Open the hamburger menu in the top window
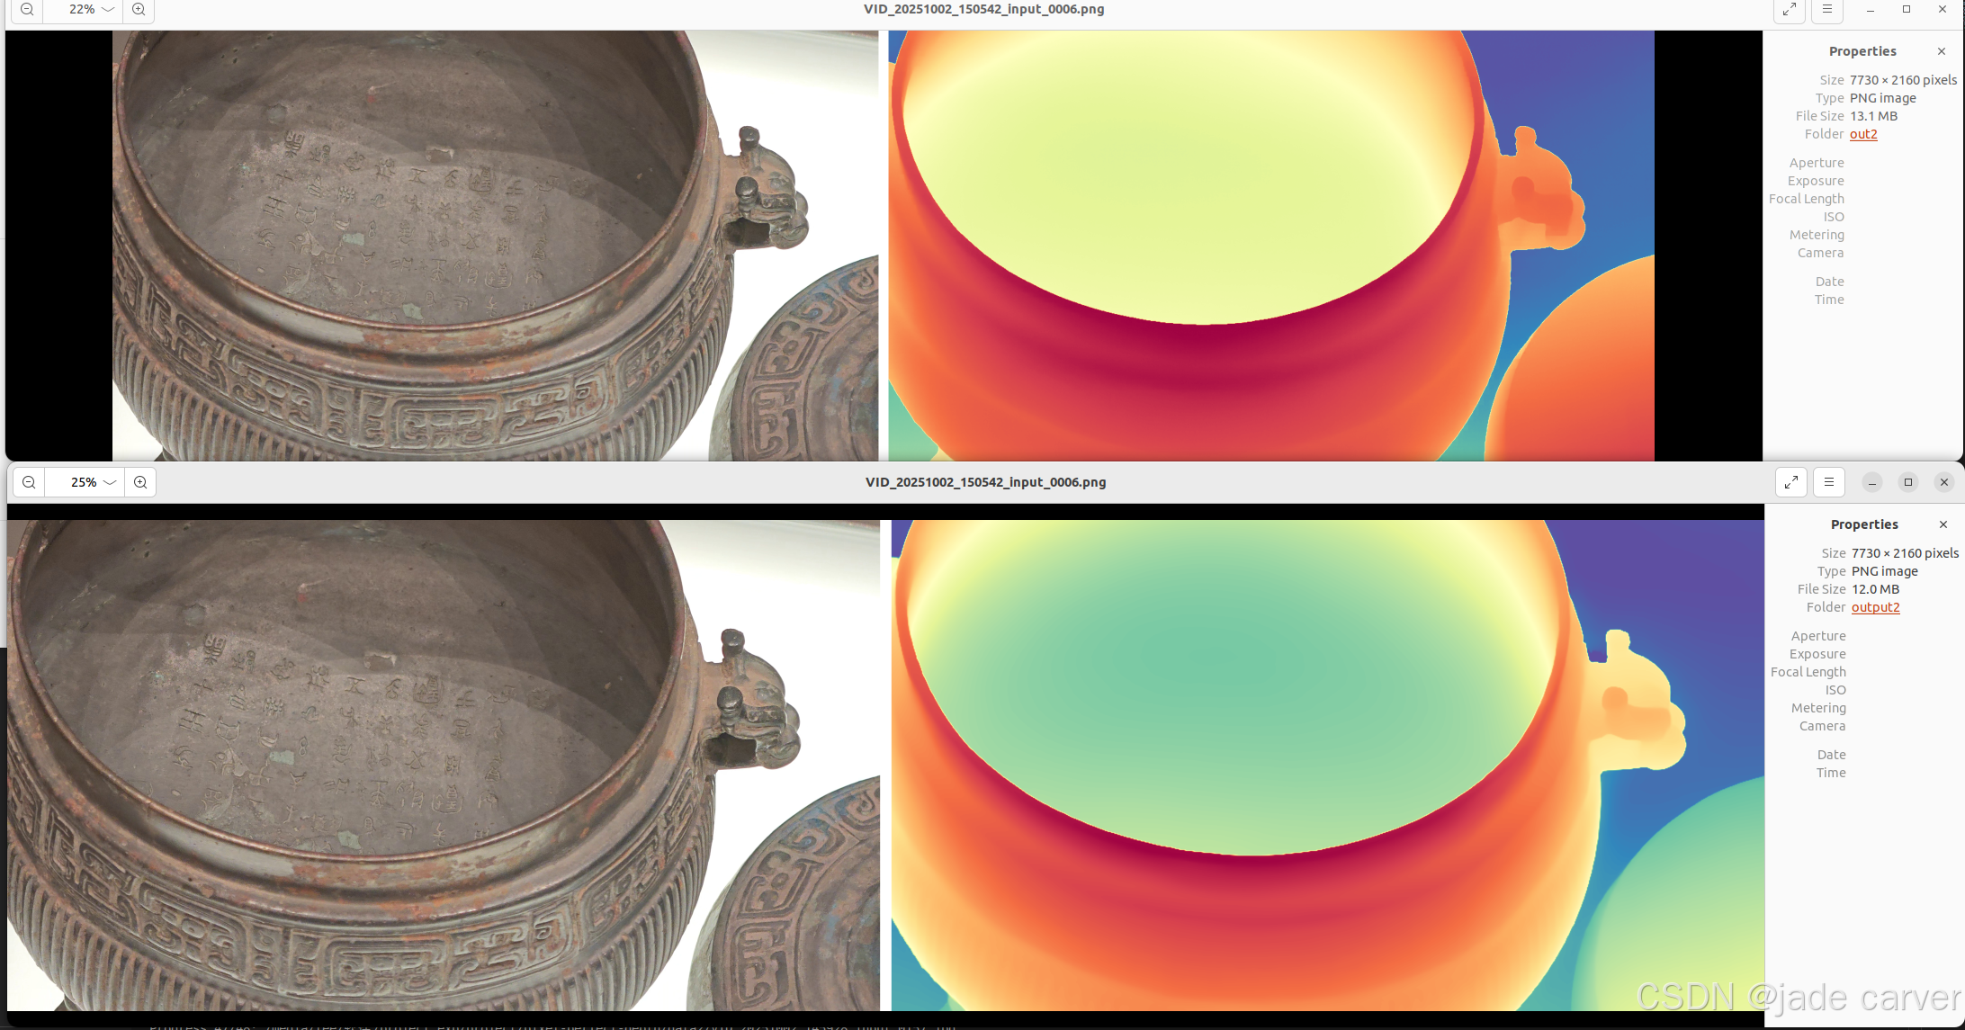The width and height of the screenshot is (1965, 1030). click(1826, 10)
